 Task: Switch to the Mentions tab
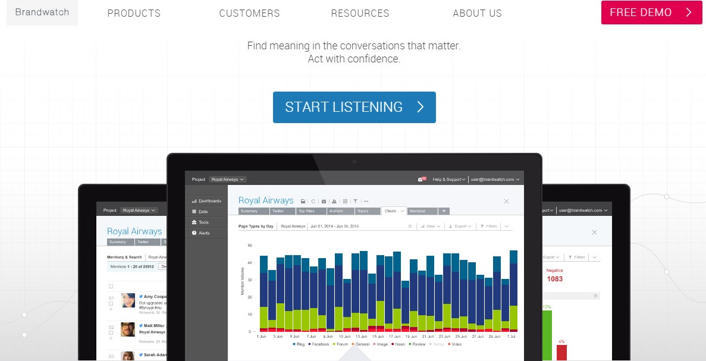[x=422, y=211]
